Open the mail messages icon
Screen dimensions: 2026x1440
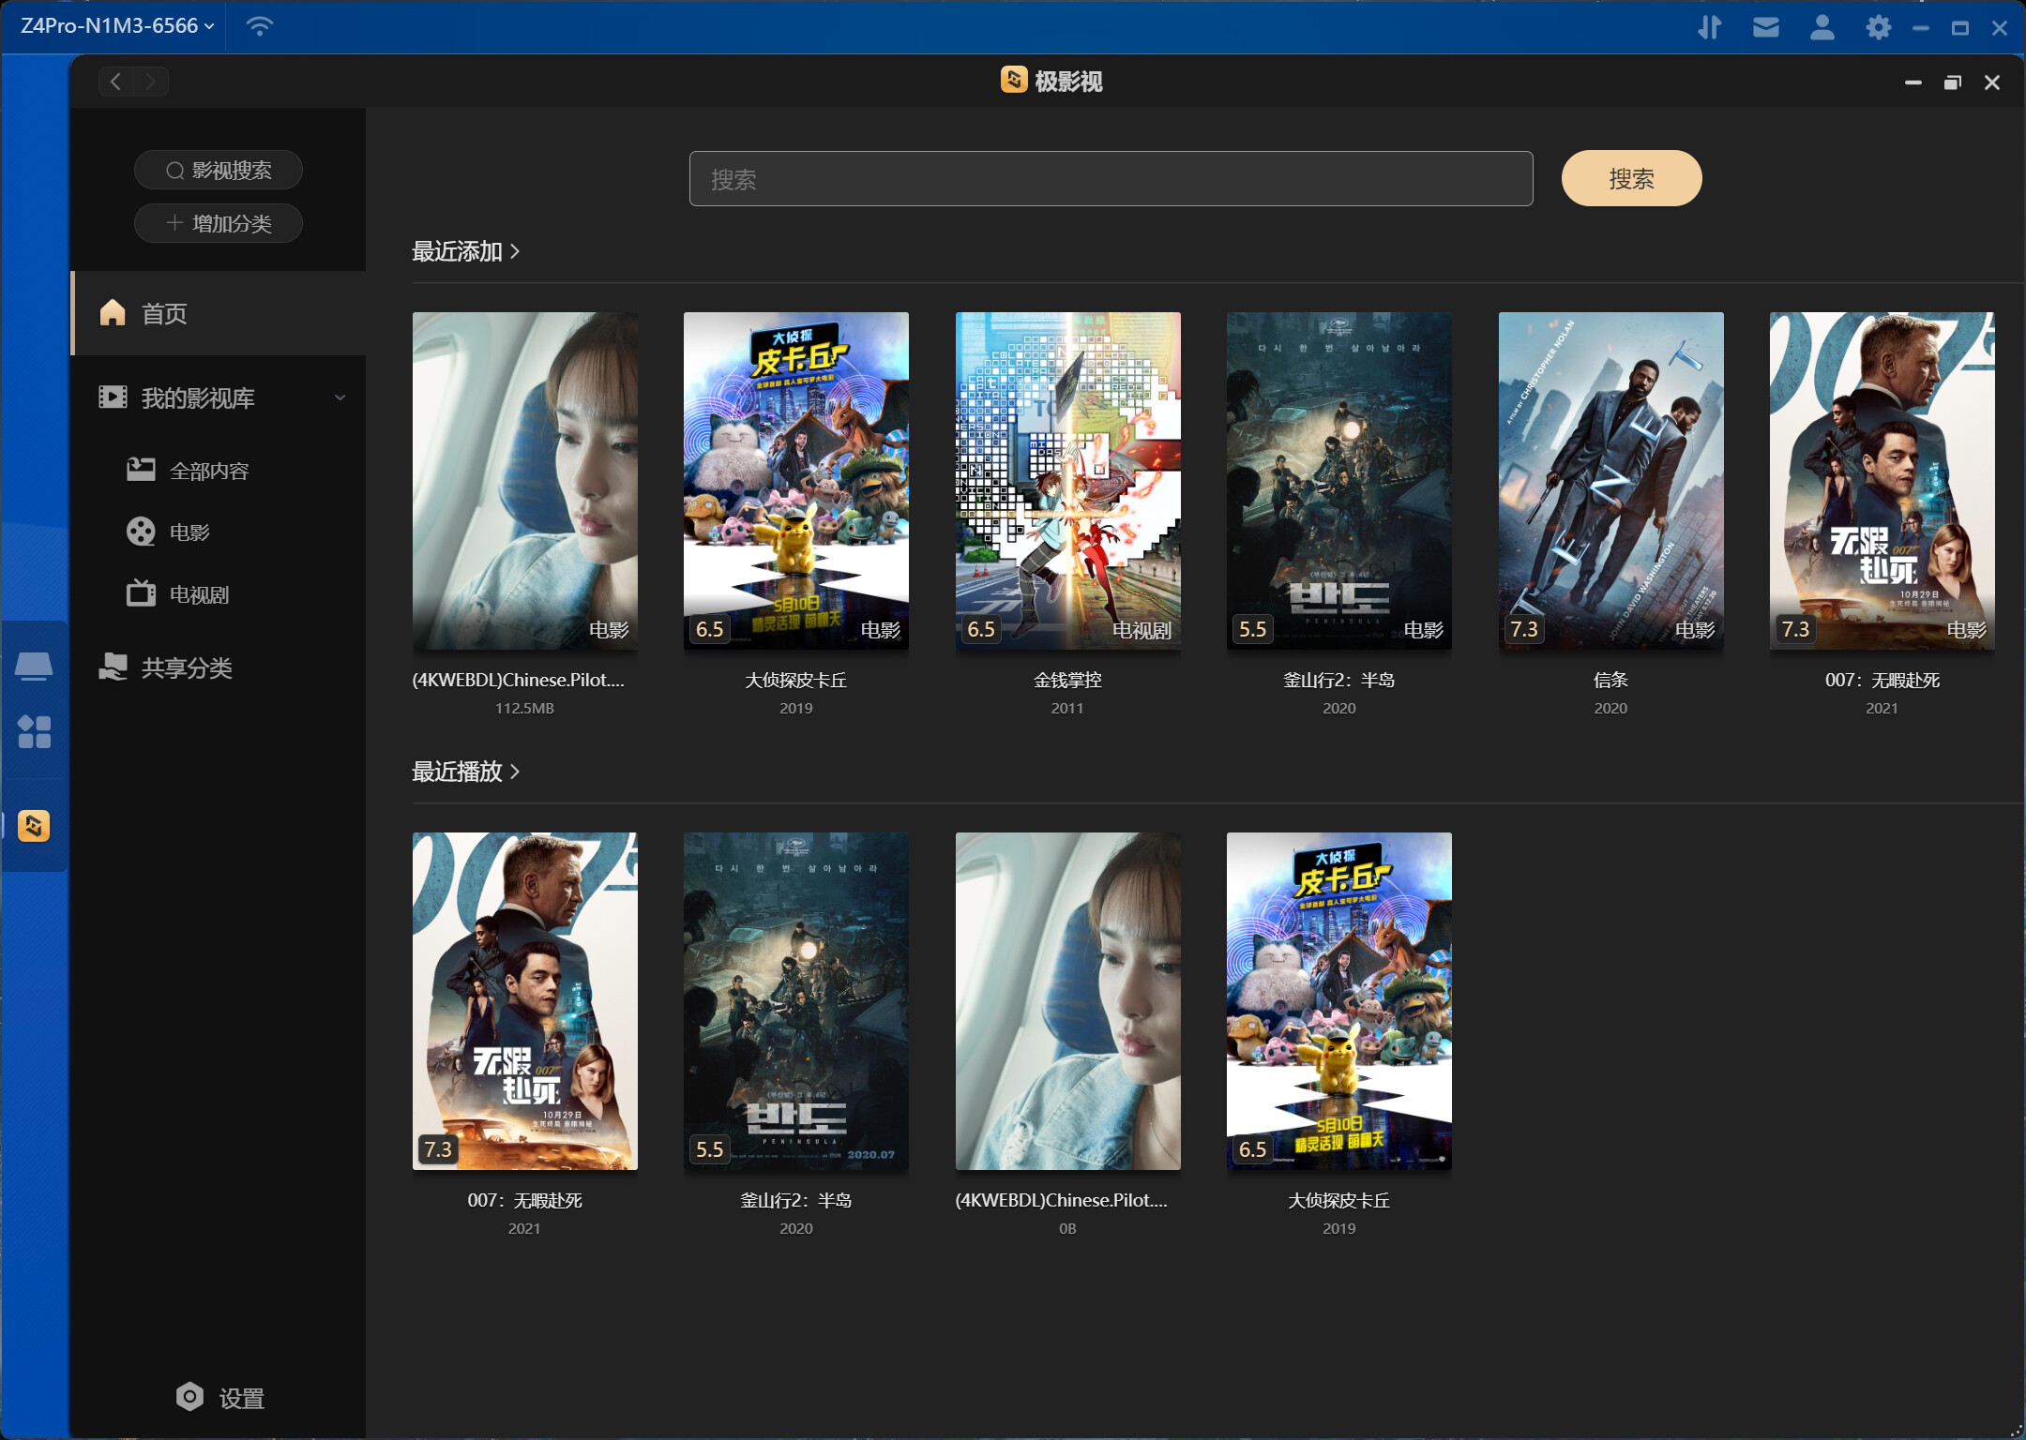point(1765,27)
